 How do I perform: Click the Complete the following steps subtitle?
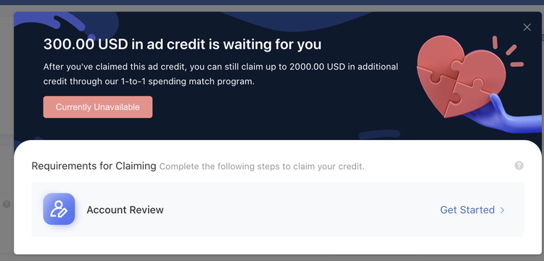262,166
